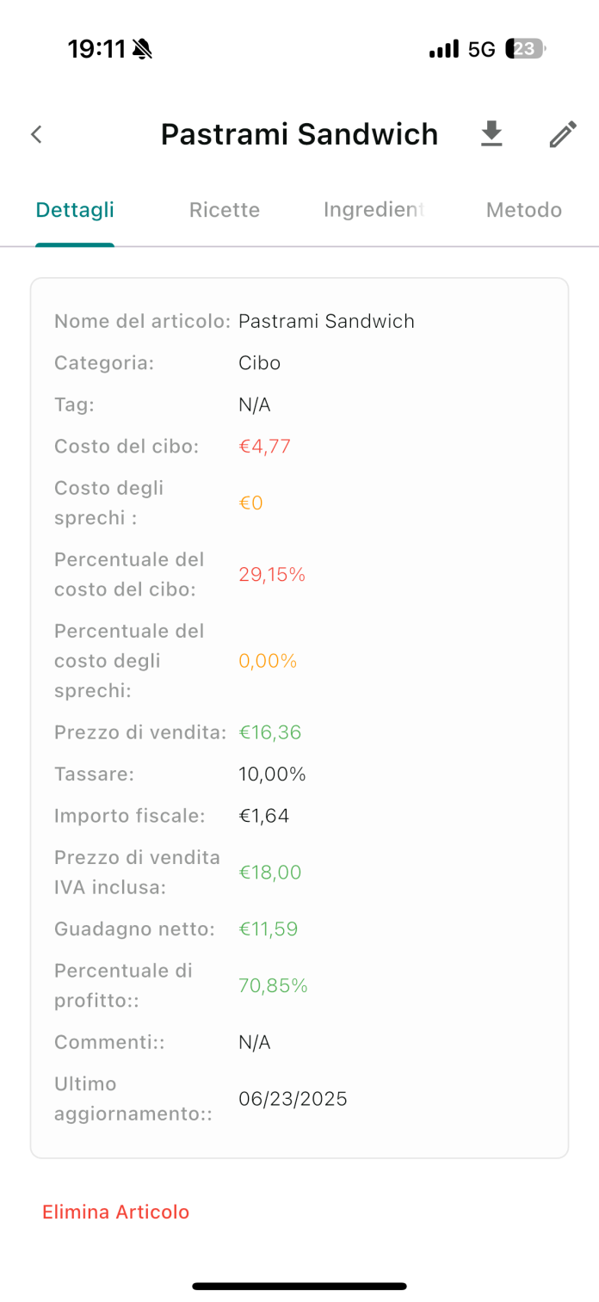
Task: Tap the €4,77 food cost value
Action: point(265,447)
